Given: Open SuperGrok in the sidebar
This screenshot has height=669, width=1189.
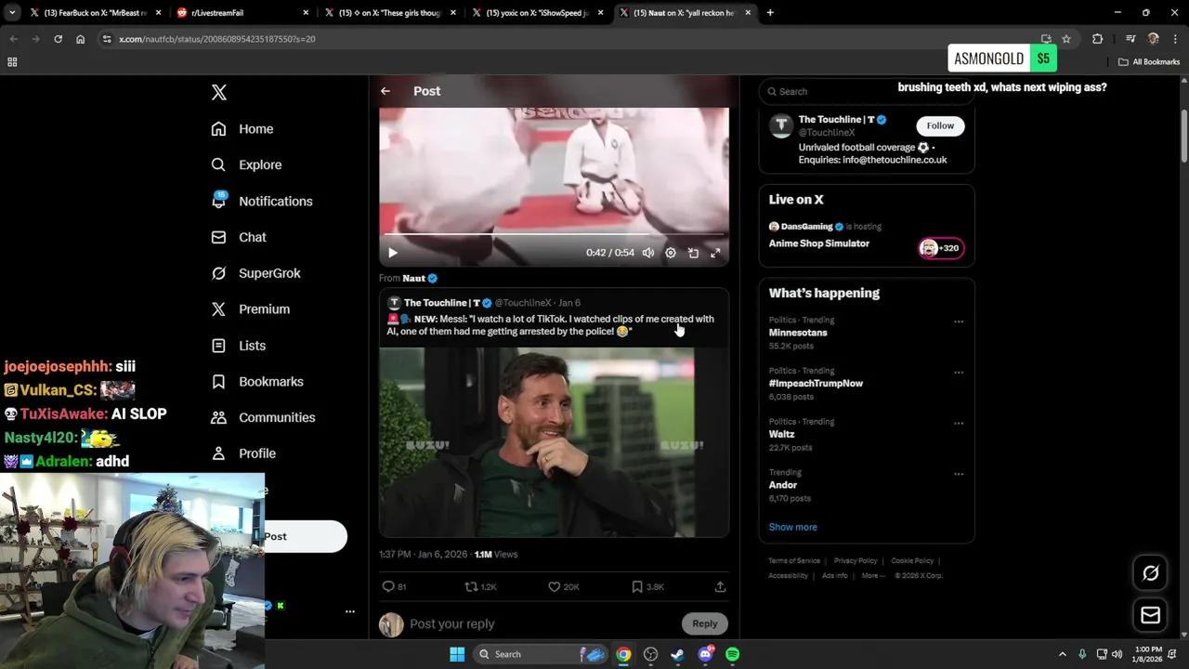Looking at the screenshot, I should coord(255,273).
